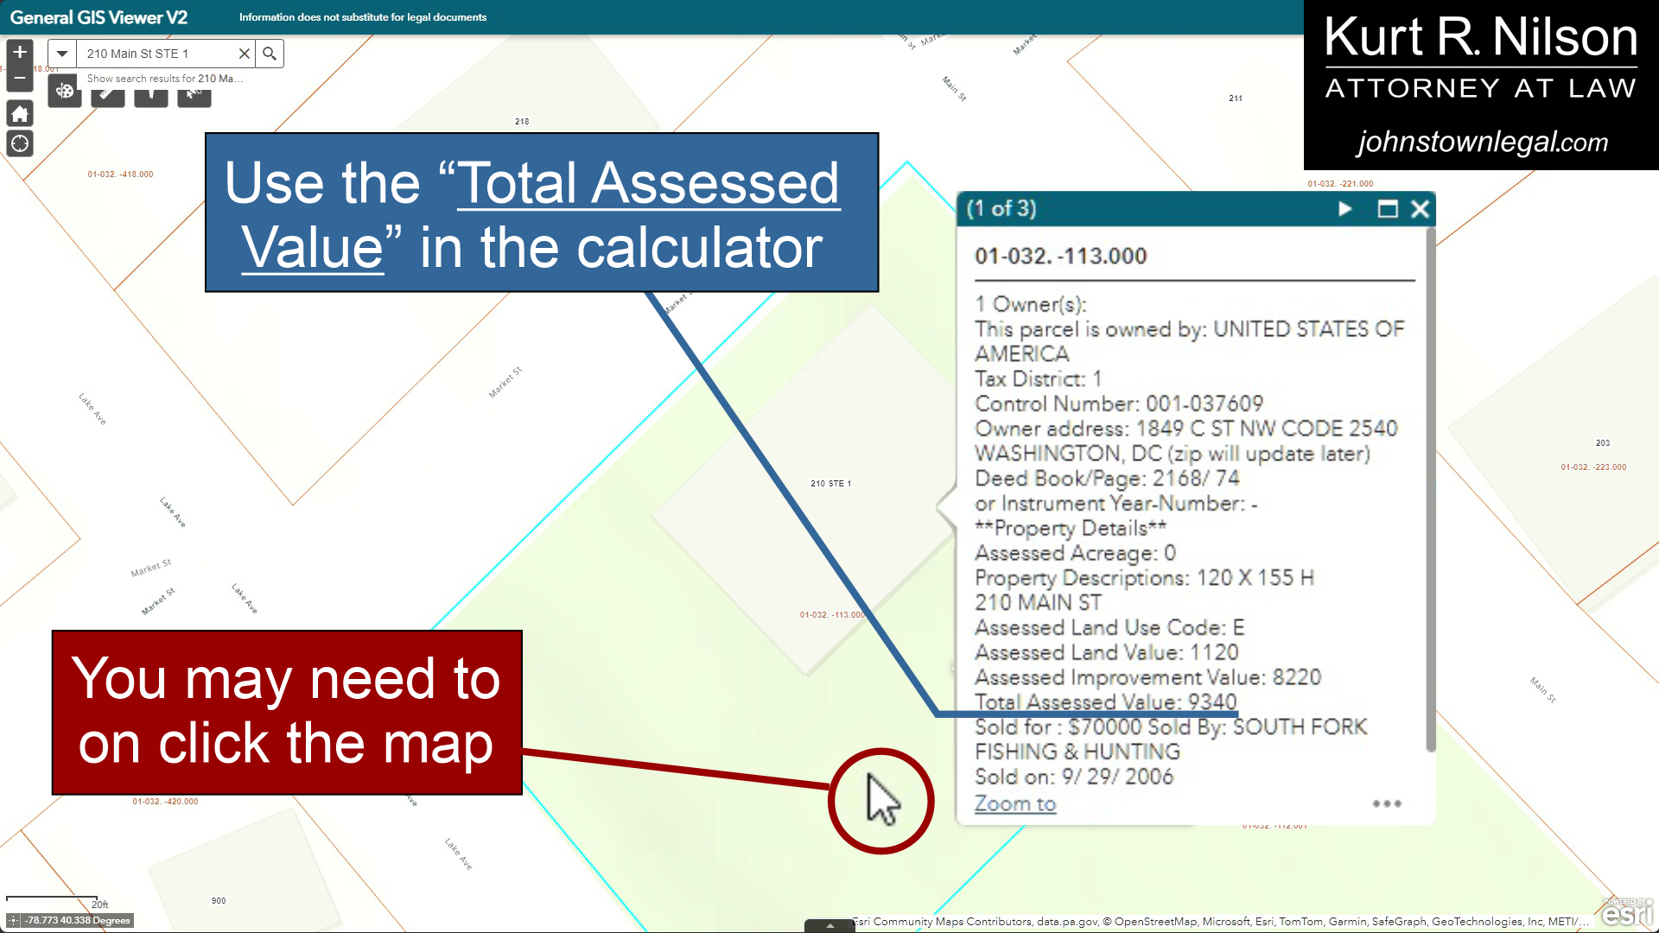Open the popup three-dots actions menu

pyautogui.click(x=1387, y=803)
